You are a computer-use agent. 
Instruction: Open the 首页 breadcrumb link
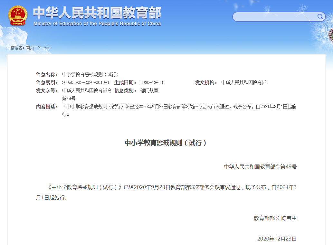[30, 48]
